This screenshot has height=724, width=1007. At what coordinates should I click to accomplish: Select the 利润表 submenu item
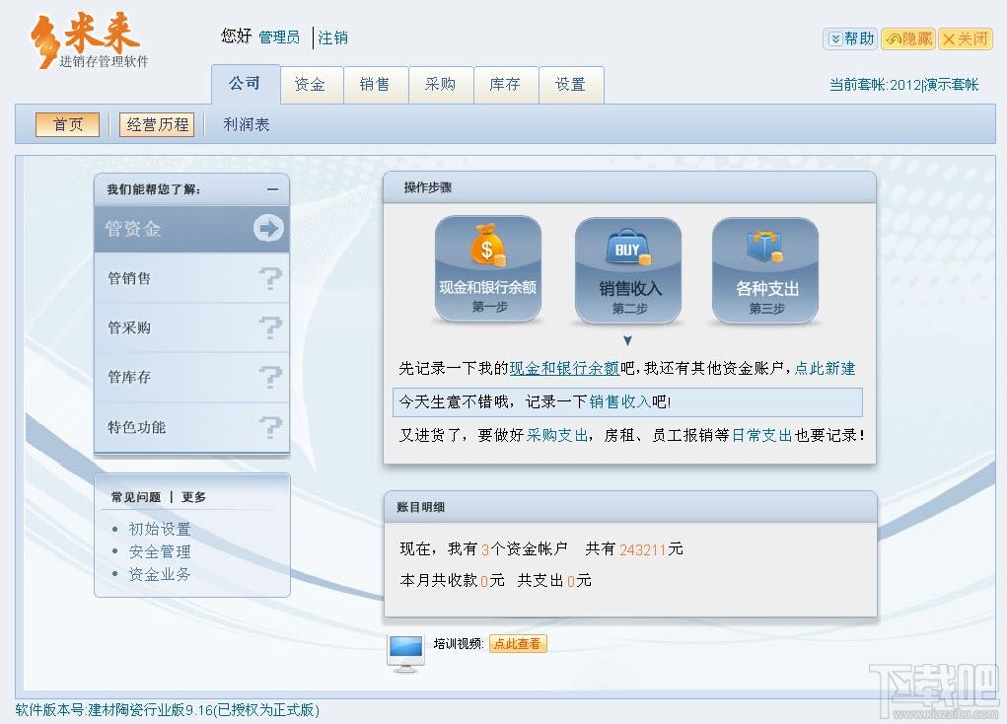click(247, 125)
